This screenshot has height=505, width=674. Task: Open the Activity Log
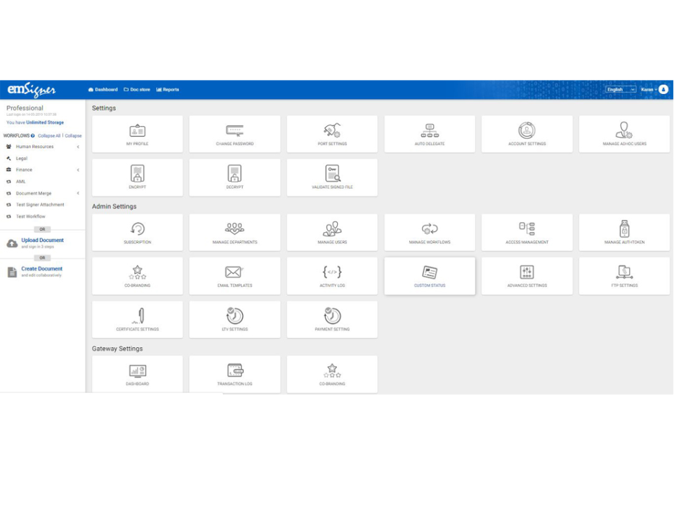(x=332, y=276)
